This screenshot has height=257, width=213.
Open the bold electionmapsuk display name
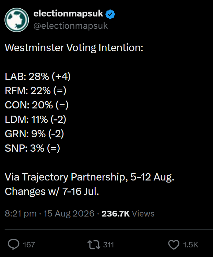click(x=68, y=14)
